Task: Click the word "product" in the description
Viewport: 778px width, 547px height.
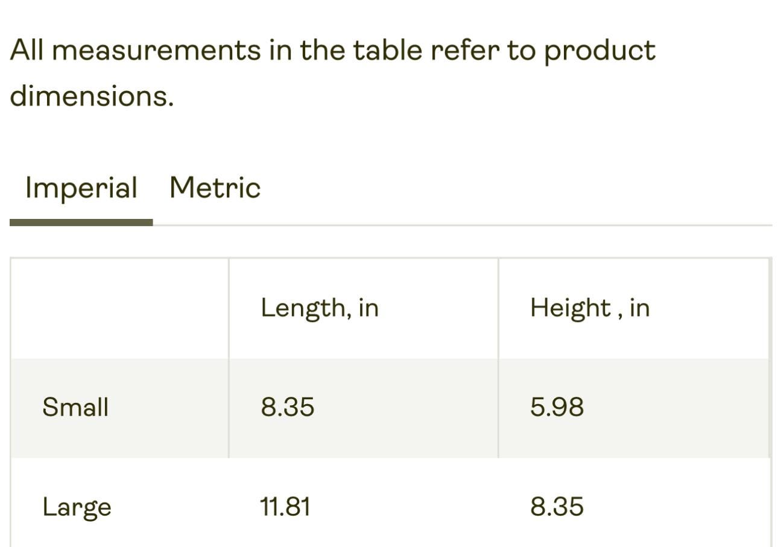Action: (x=599, y=51)
